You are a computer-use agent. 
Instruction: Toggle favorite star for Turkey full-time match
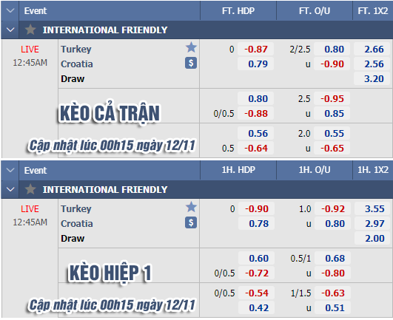tap(191, 47)
